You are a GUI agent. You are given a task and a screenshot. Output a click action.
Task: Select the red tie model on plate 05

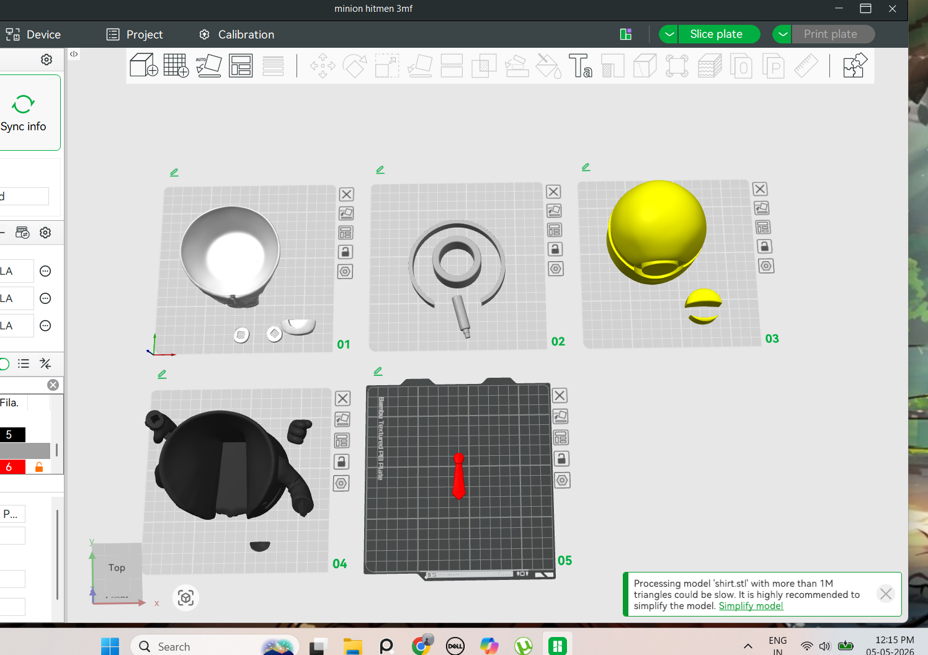click(x=458, y=476)
